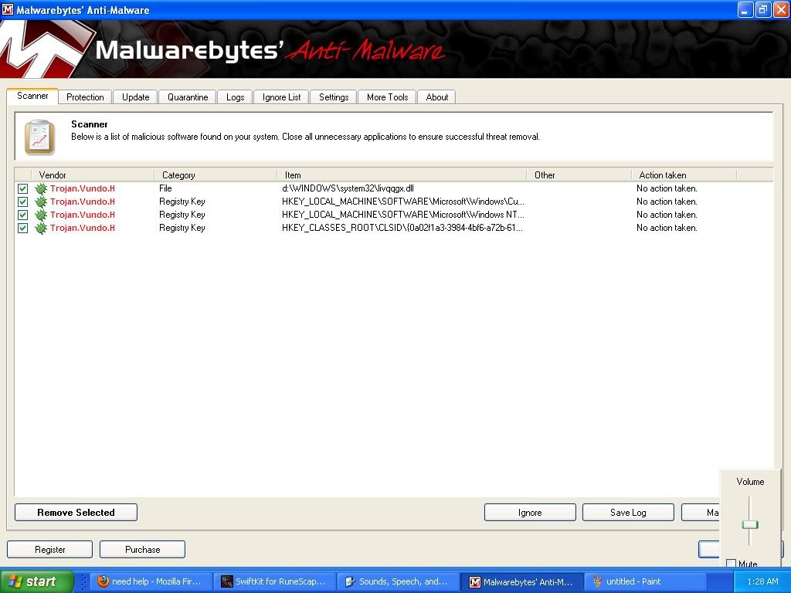
Task: Click the Remove Selected button
Action: (x=76, y=513)
